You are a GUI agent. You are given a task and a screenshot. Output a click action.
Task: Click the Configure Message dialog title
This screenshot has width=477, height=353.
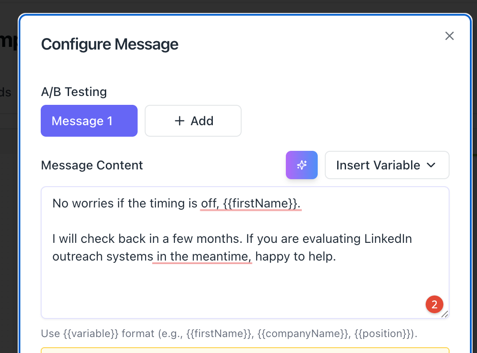coord(110,44)
